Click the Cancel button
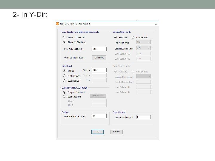 116,132
